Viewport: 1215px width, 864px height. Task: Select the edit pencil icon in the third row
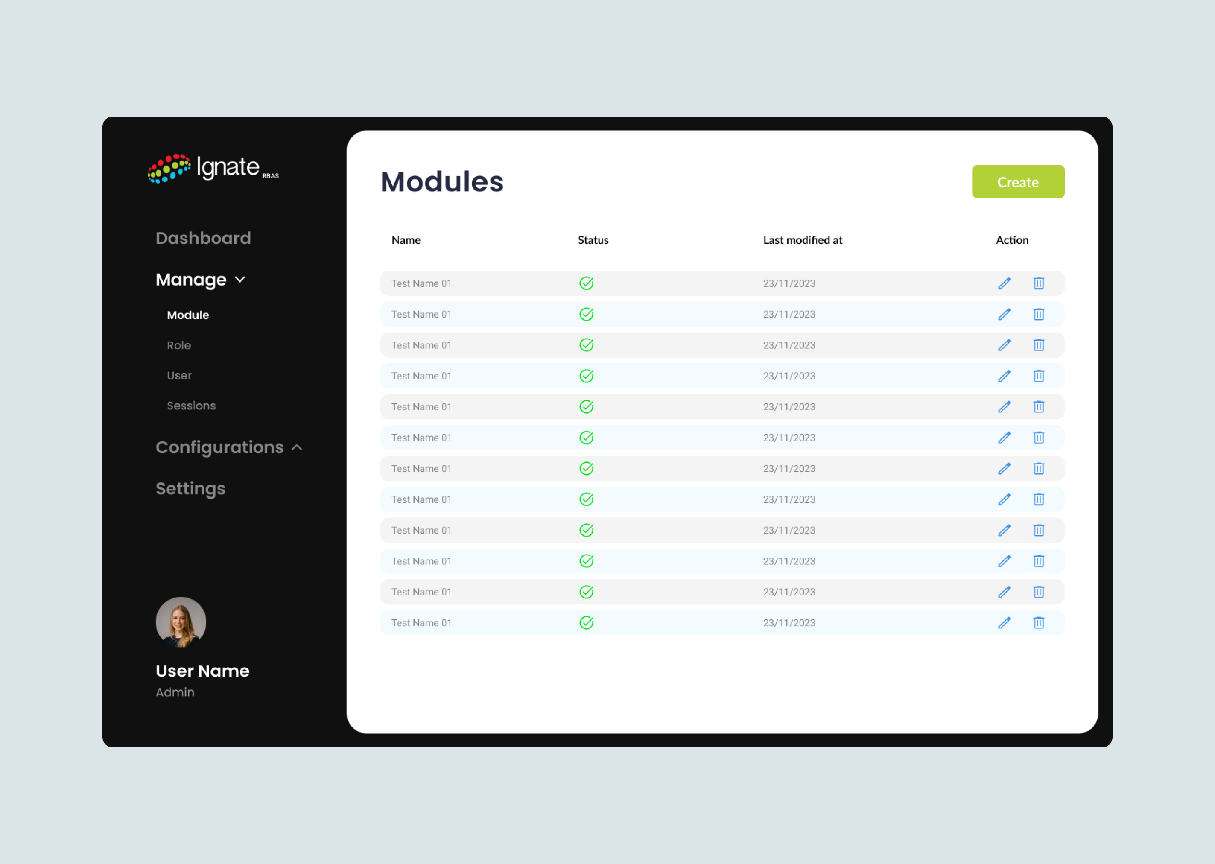click(x=1005, y=345)
